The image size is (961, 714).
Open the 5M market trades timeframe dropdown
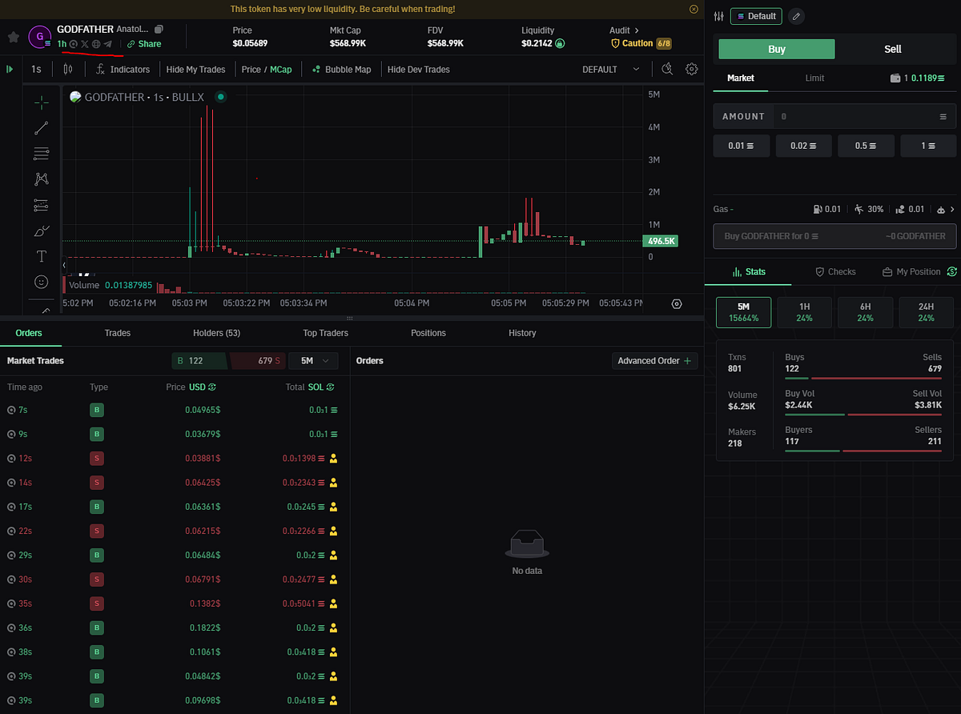click(x=313, y=360)
